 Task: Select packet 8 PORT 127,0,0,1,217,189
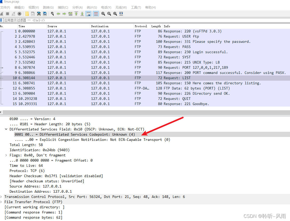tap(145, 67)
